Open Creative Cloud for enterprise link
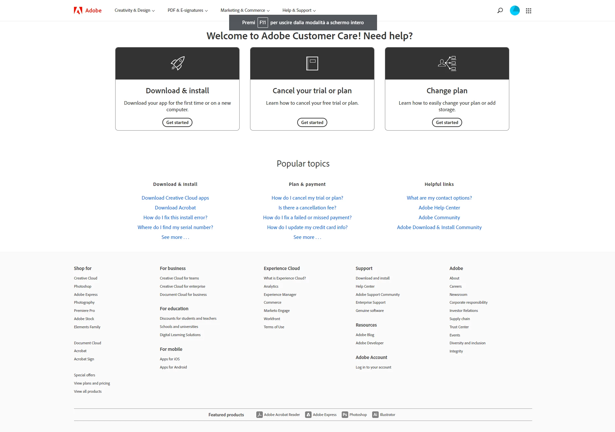Viewport: 615px width, 432px height. click(183, 286)
